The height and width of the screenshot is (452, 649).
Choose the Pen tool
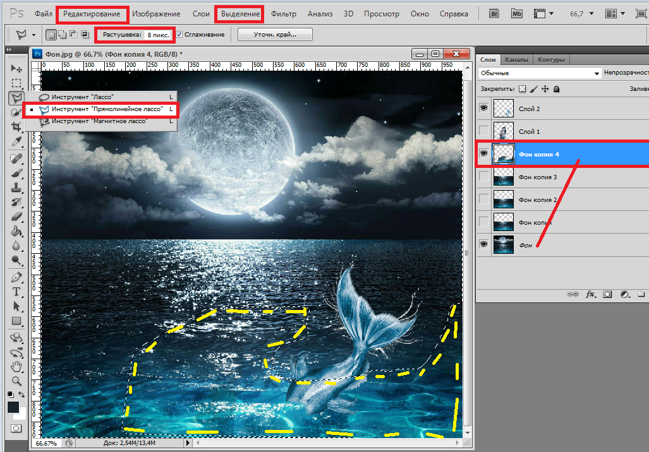pos(16,277)
